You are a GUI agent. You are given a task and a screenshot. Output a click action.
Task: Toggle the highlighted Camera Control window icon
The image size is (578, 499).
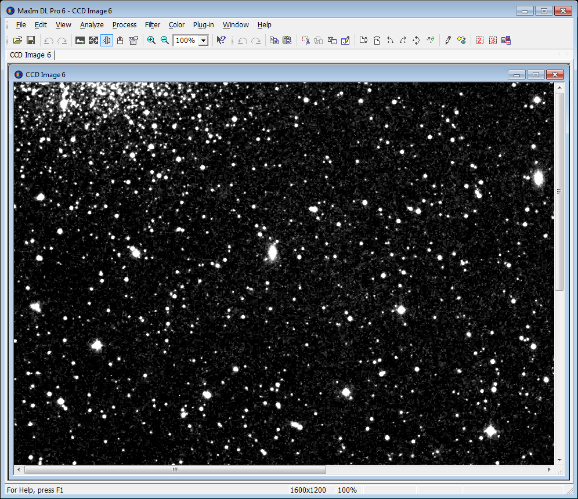click(x=107, y=41)
